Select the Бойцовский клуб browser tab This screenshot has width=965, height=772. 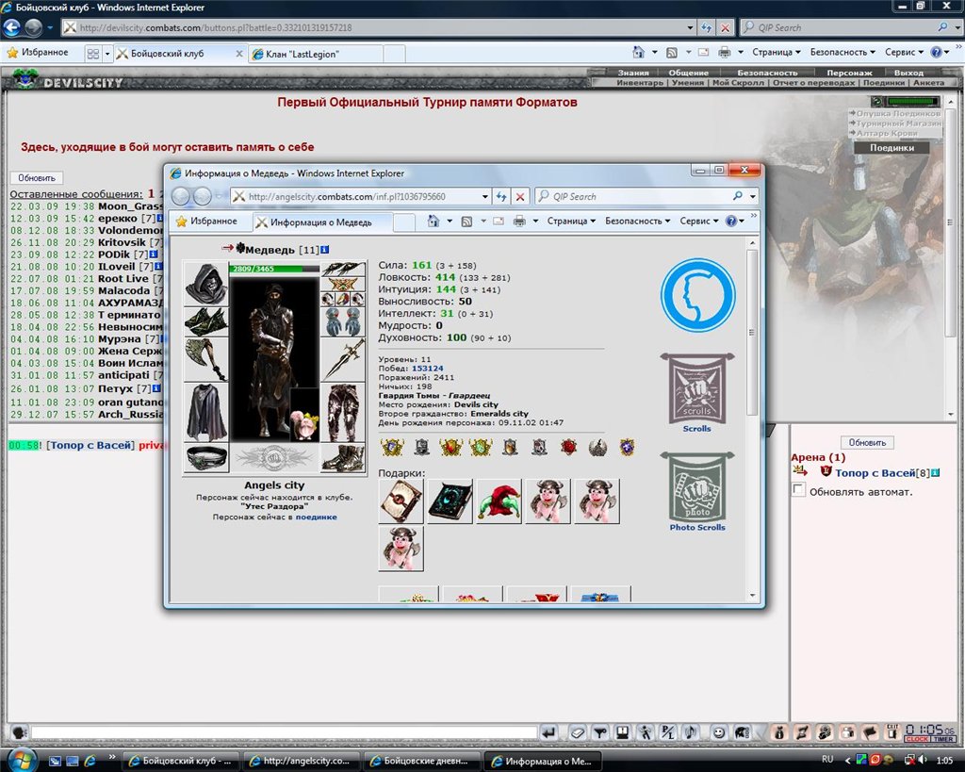pos(180,54)
